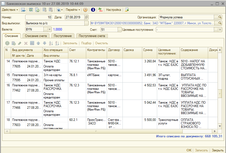Click the black info icon in toolbar
This screenshot has width=226, height=153.
93,10
